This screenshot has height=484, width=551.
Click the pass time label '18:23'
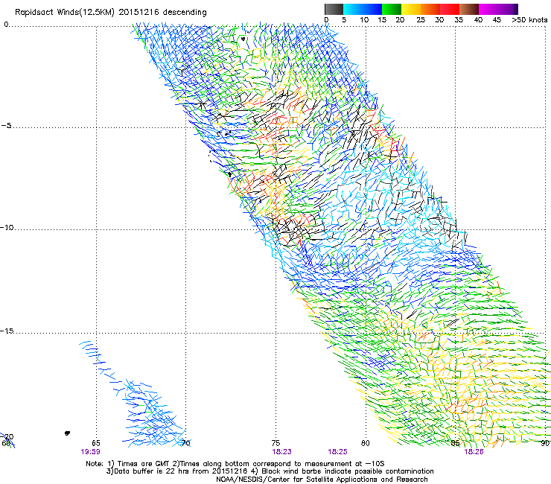(281, 452)
